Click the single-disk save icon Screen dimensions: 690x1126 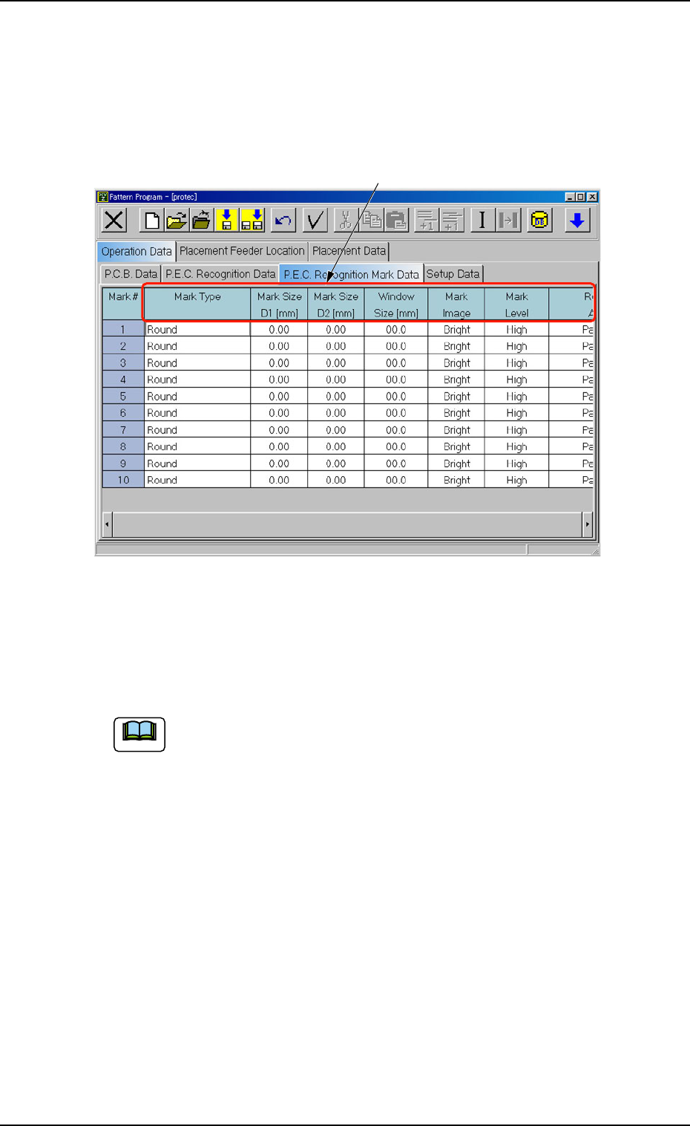click(226, 221)
